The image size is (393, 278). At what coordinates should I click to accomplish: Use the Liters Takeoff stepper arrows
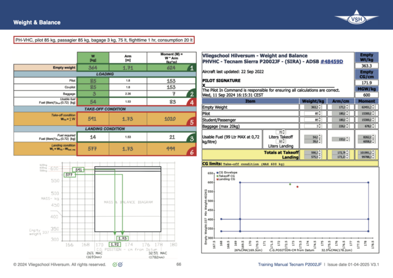pyautogui.click(x=284, y=132)
